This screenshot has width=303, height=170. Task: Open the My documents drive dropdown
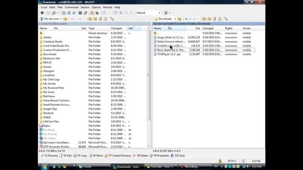click(x=51, y=19)
